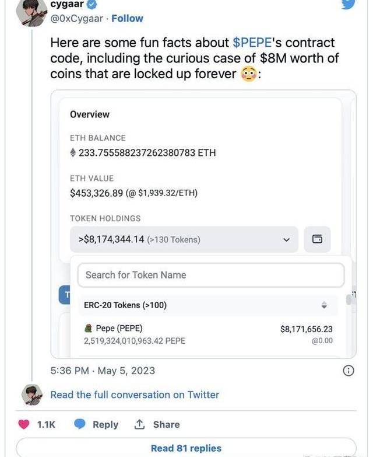This screenshot has width=373, height=457.
Task: Click the Share upload icon
Action: [140, 424]
